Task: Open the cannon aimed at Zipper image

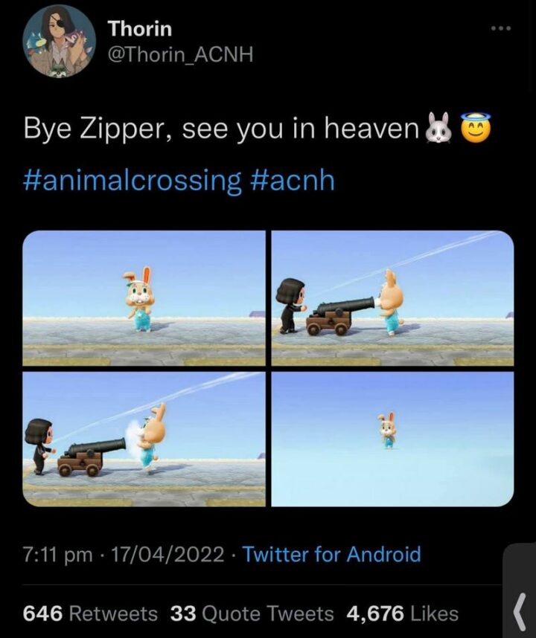Action: click(x=392, y=298)
